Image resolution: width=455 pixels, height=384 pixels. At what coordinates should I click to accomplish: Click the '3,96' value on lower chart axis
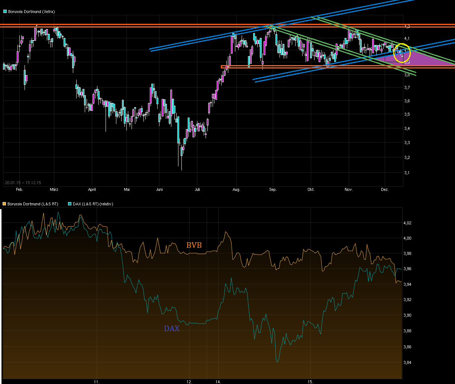[x=408, y=269]
